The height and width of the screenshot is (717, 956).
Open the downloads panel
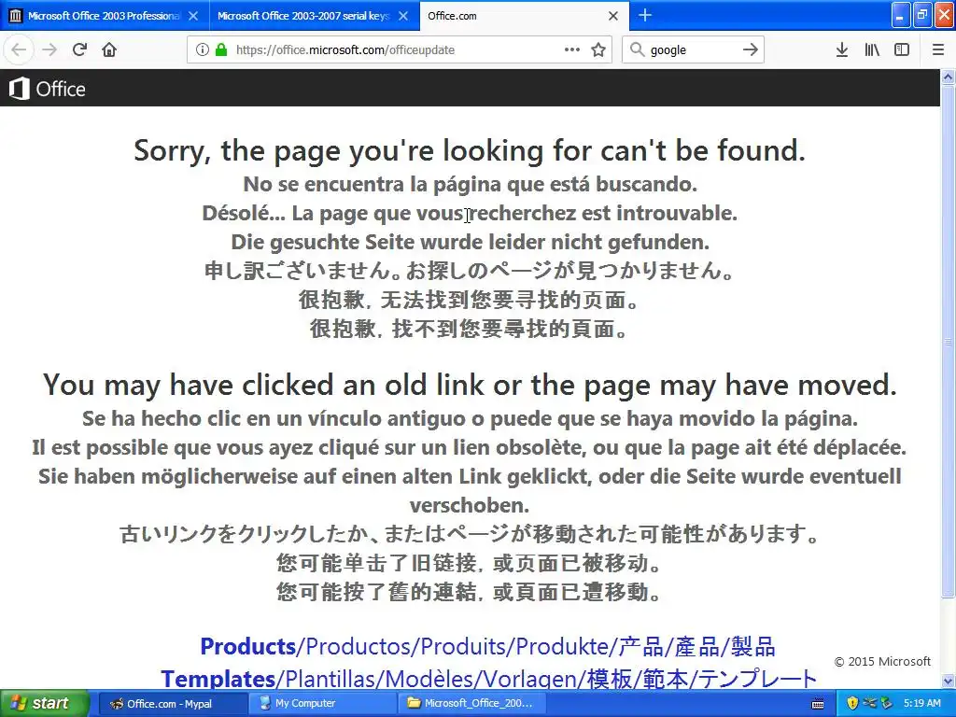[x=841, y=49]
